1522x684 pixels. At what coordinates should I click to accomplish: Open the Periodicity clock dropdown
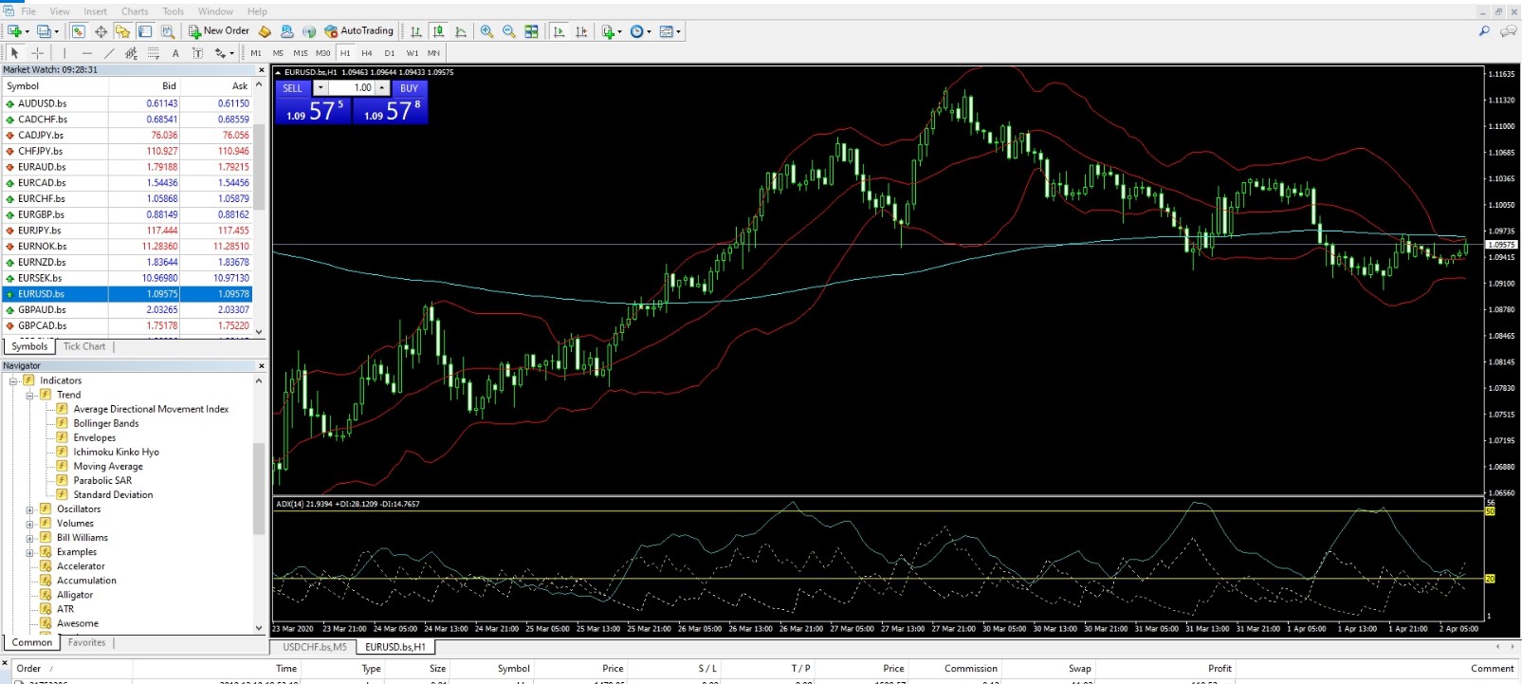tap(641, 31)
